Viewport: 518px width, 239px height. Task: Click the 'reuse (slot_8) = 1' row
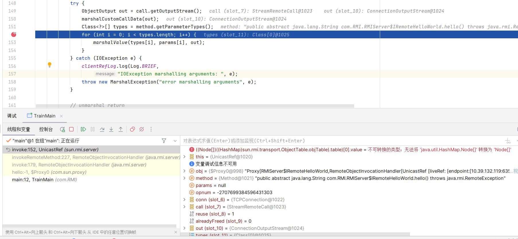tap(349, 214)
